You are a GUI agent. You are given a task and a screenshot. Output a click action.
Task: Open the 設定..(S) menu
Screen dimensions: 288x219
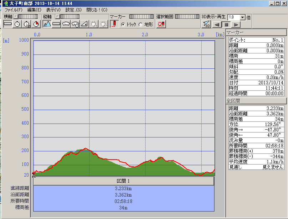pos(73,10)
